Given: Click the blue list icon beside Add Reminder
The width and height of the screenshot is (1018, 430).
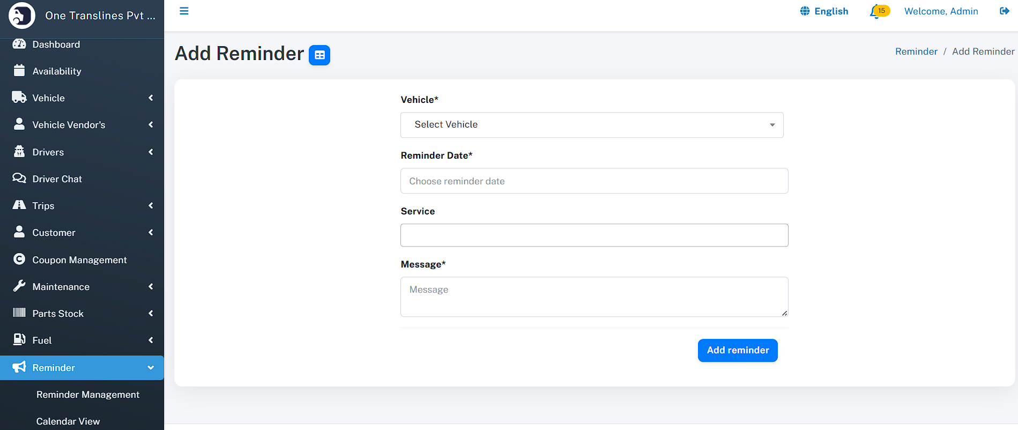Looking at the screenshot, I should (x=319, y=55).
